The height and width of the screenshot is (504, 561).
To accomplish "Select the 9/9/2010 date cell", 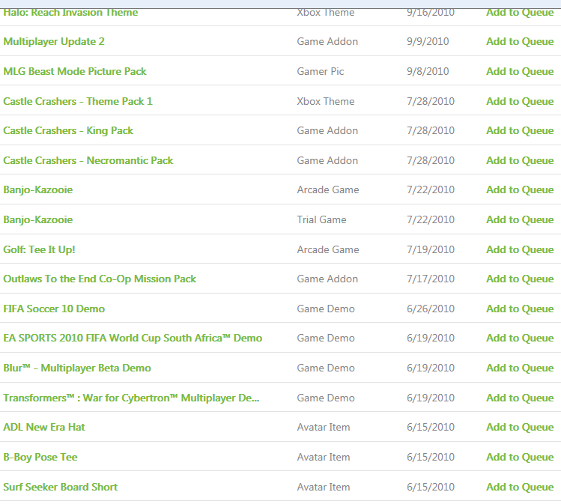I will pos(428,41).
